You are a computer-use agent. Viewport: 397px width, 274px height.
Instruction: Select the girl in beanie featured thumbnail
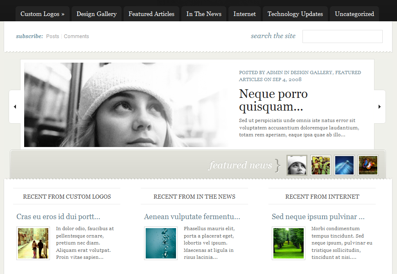pyautogui.click(x=297, y=165)
